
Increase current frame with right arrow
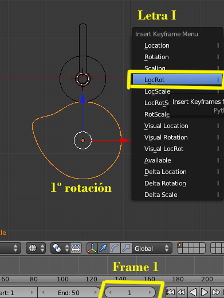pyautogui.click(x=150, y=292)
